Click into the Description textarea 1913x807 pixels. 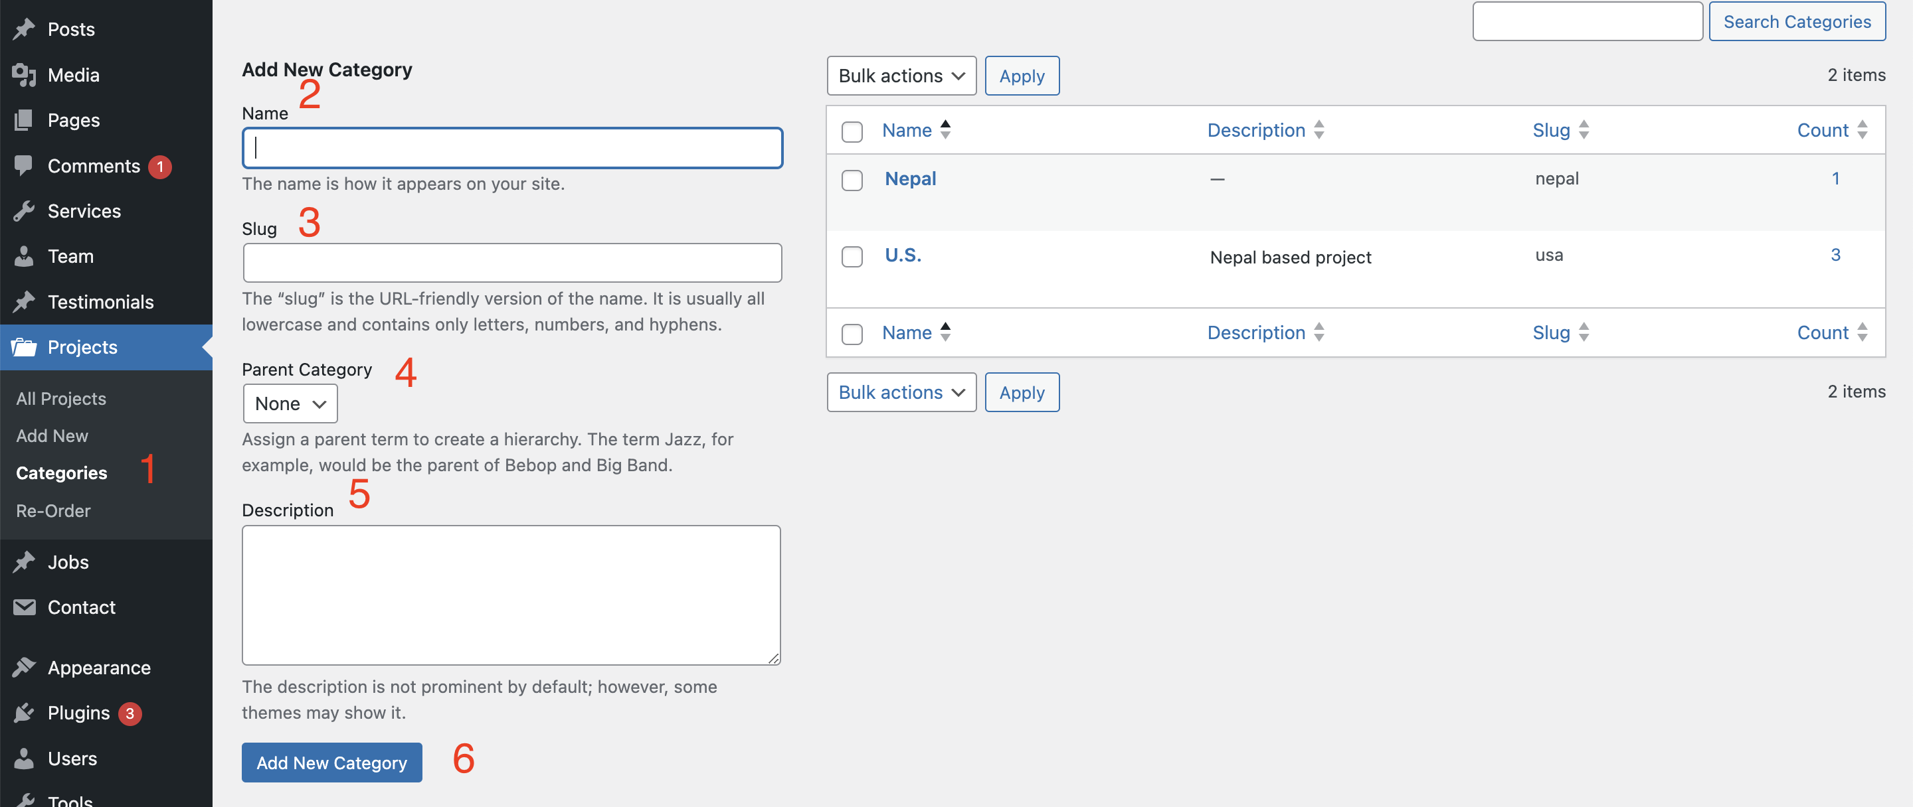click(x=511, y=595)
